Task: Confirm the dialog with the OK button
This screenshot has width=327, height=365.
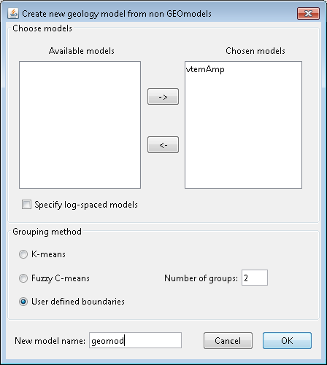Action: click(287, 340)
